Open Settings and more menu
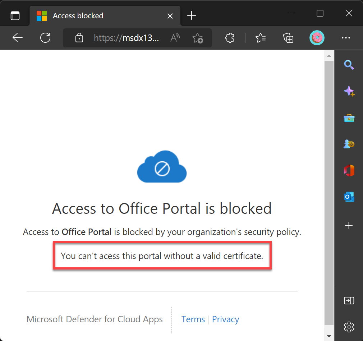The image size is (363, 341). coord(346,38)
